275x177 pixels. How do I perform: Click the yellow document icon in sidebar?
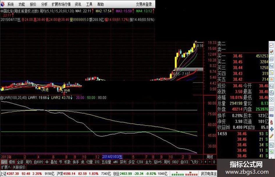[x=272, y=73]
